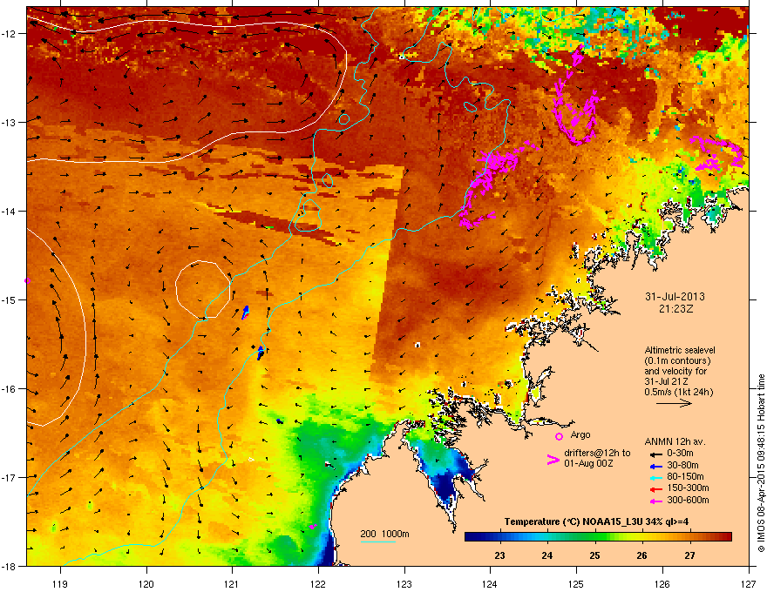The width and height of the screenshot is (767, 592).
Task: Click the red 150-300m arrow legend symbol
Action: point(655,489)
